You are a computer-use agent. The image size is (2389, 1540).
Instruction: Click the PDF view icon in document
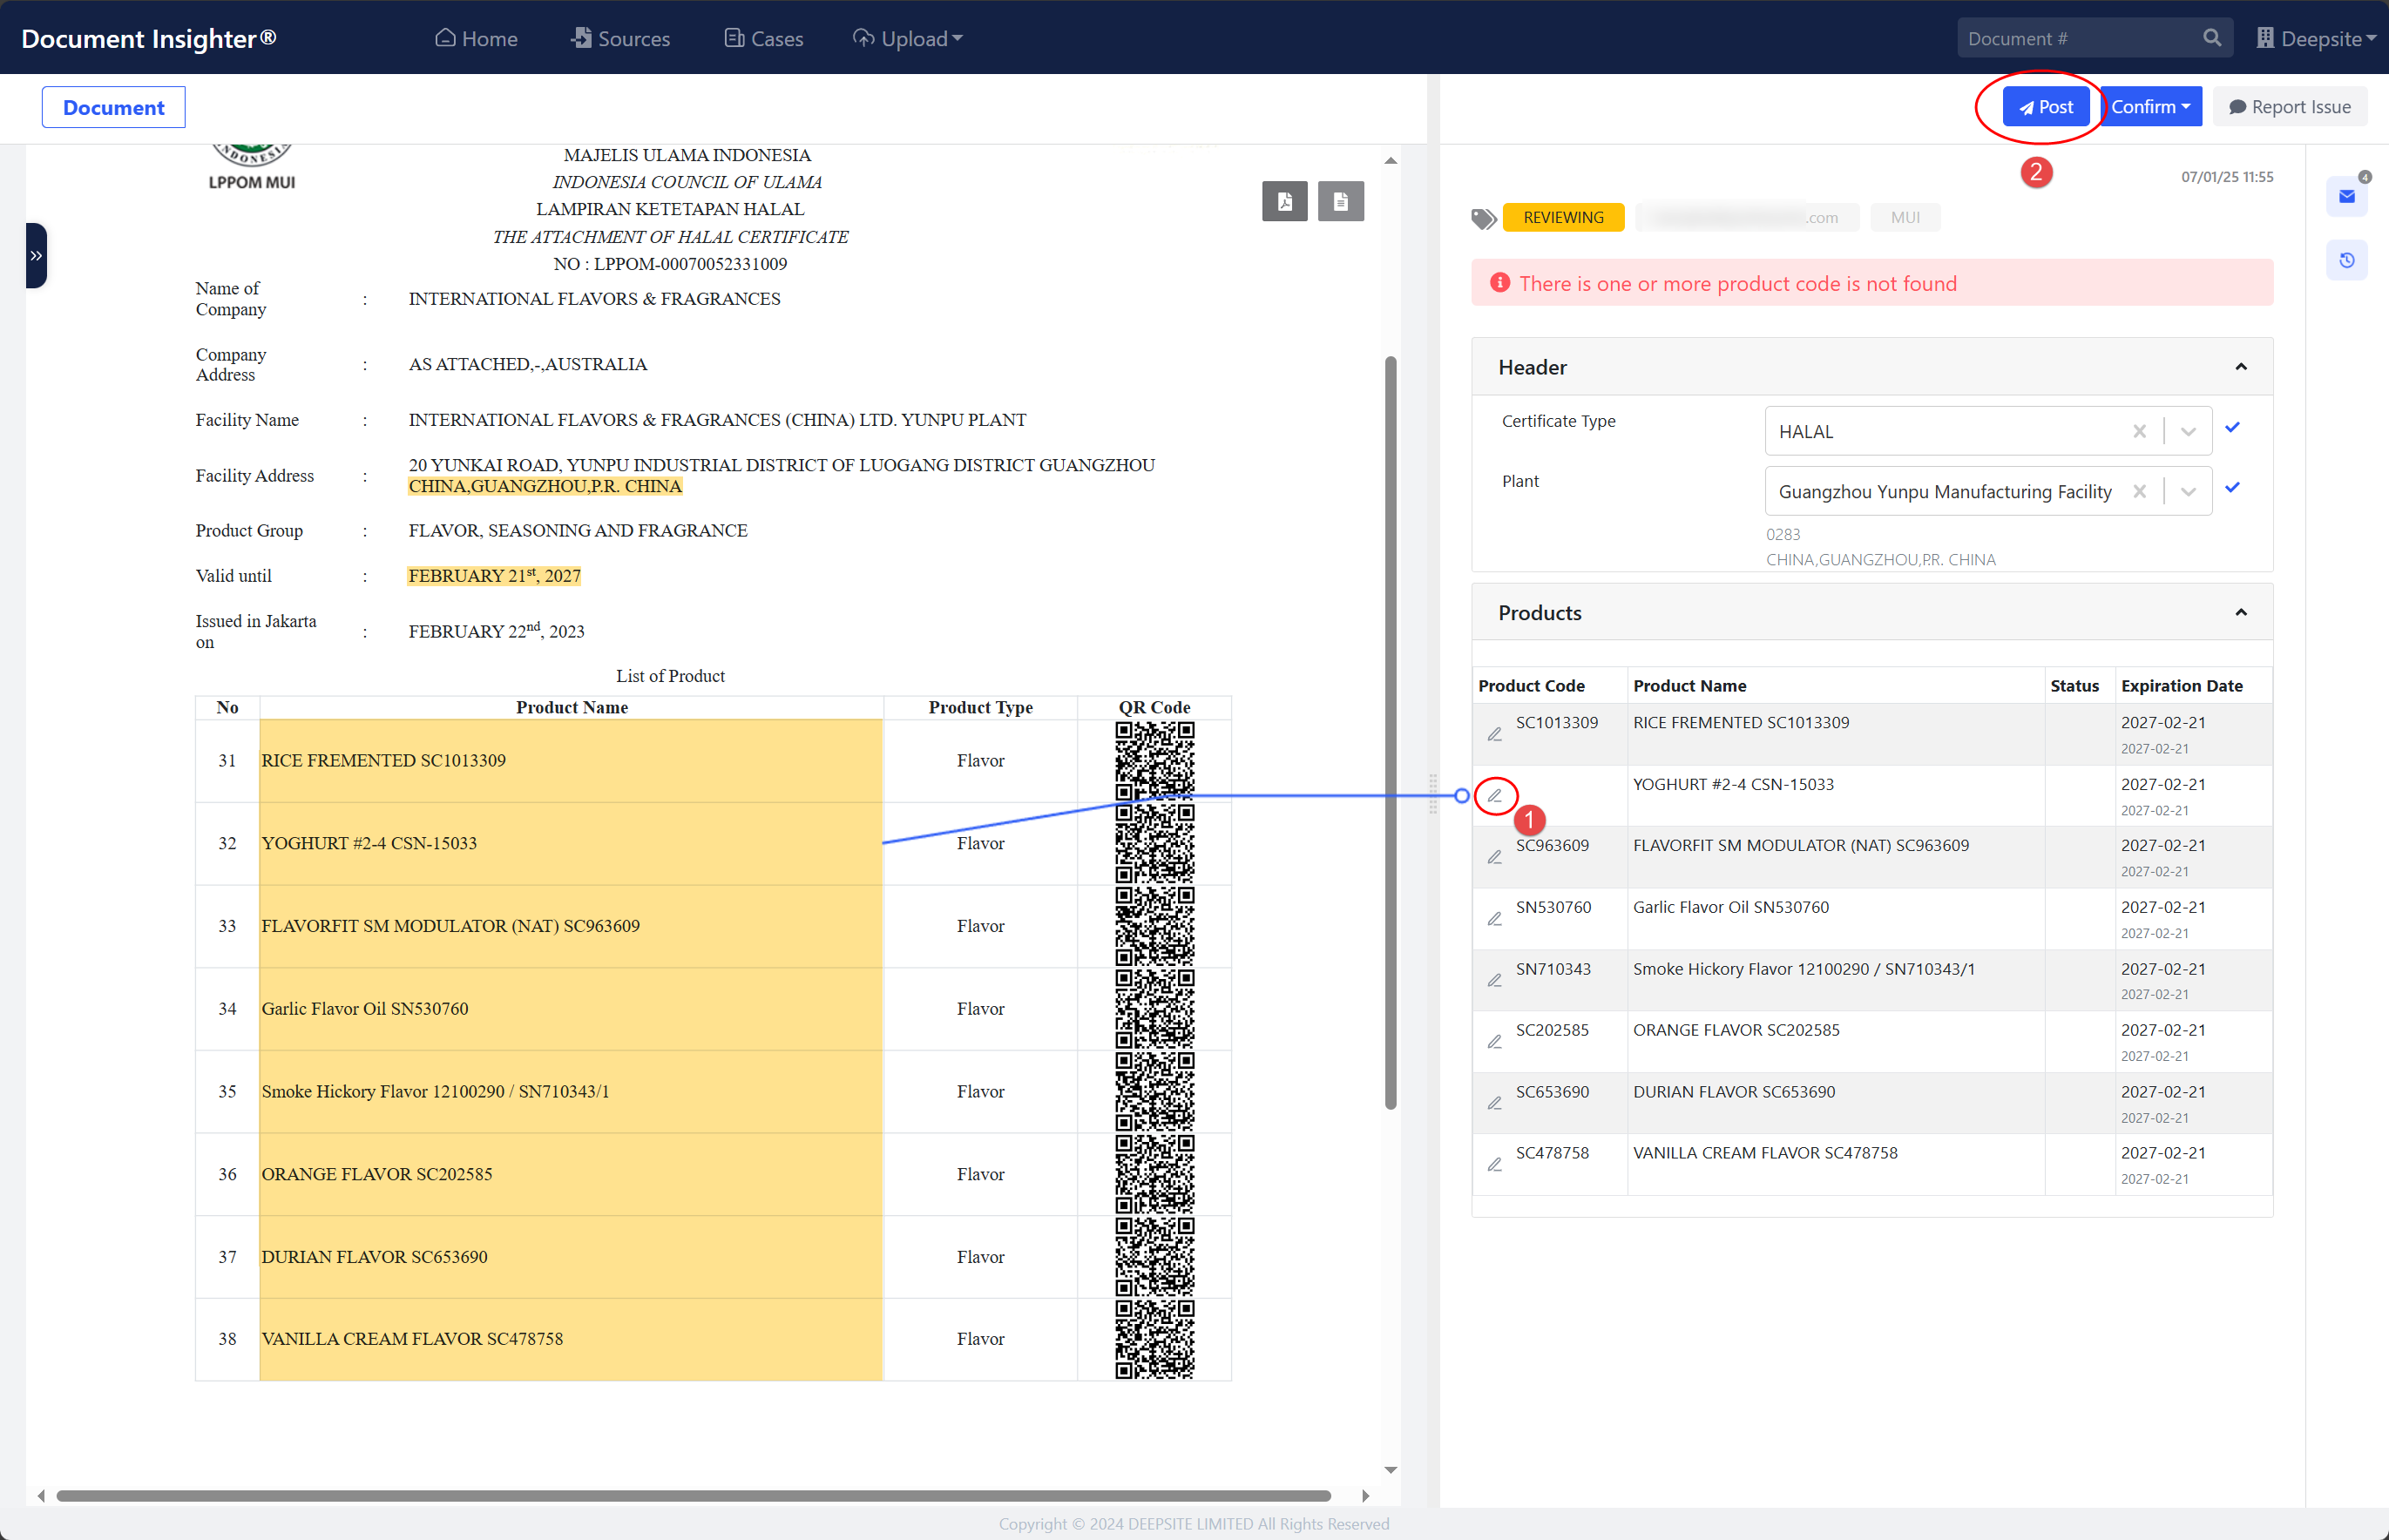[x=1284, y=201]
